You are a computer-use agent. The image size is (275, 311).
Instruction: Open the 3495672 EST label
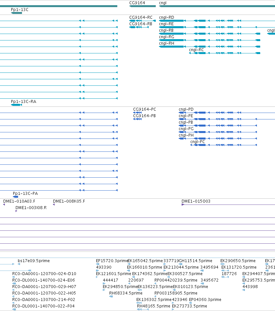[x=209, y=280]
